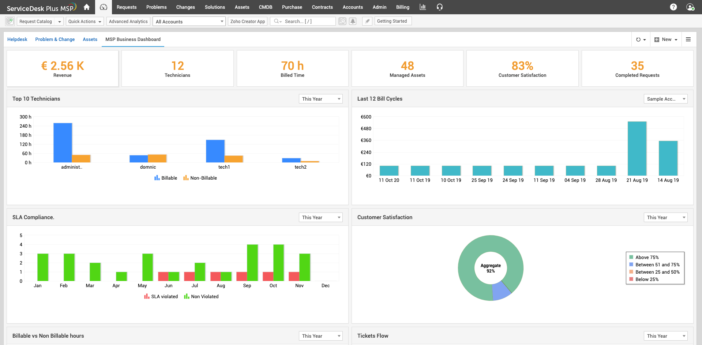Toggle the SLA violated legend item

[x=161, y=296]
